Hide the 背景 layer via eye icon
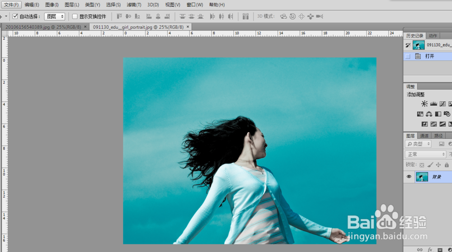 click(409, 177)
